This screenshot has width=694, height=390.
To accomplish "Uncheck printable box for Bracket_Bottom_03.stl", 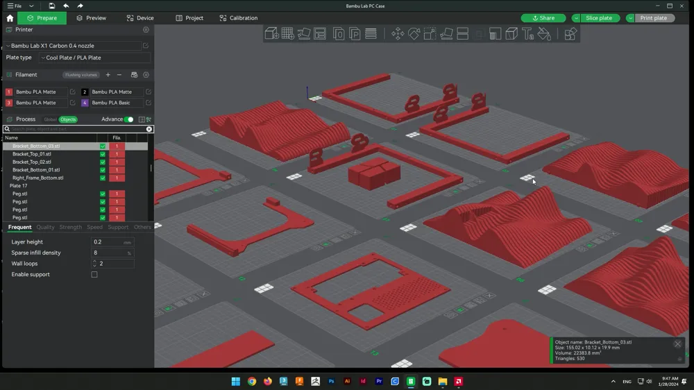I will (x=103, y=146).
